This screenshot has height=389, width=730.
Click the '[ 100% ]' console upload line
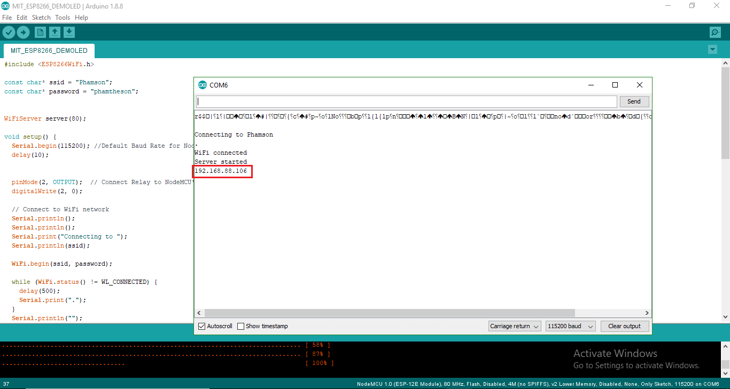click(x=319, y=363)
